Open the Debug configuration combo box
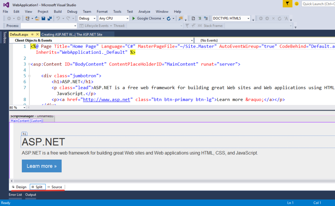 click(87, 18)
